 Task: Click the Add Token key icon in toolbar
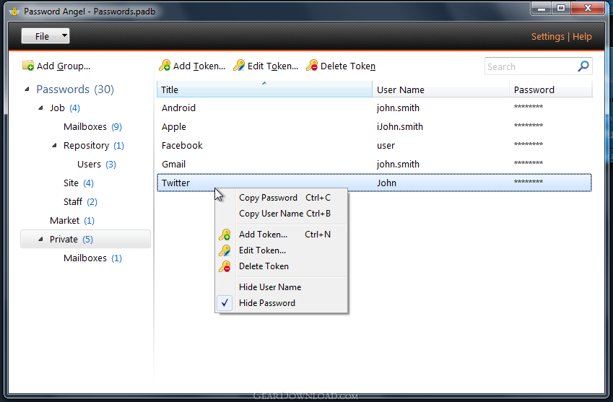click(165, 66)
